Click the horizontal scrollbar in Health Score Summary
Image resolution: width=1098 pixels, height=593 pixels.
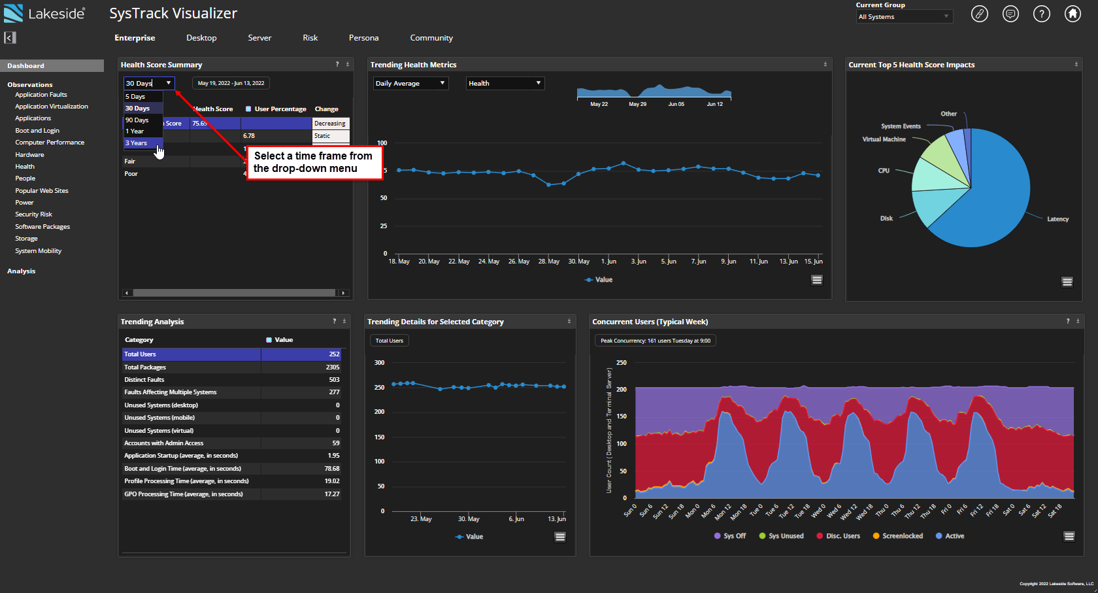tap(235, 293)
